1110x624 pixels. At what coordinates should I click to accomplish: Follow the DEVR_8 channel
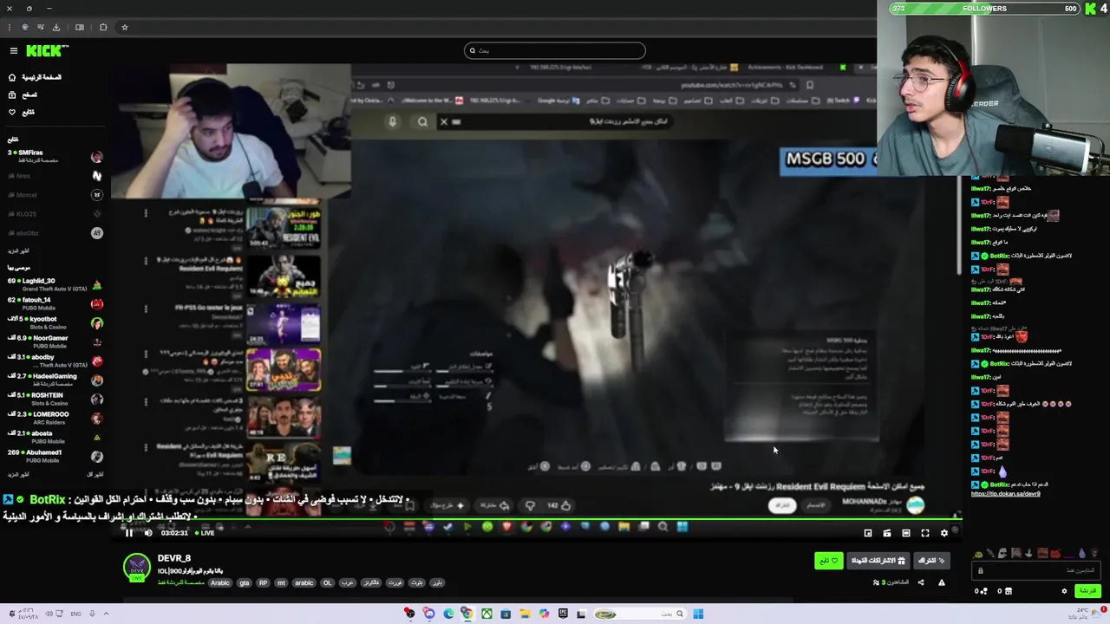click(x=828, y=561)
